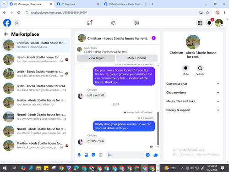Click the address bar URL
The width and height of the screenshot is (229, 172).
point(59,12)
